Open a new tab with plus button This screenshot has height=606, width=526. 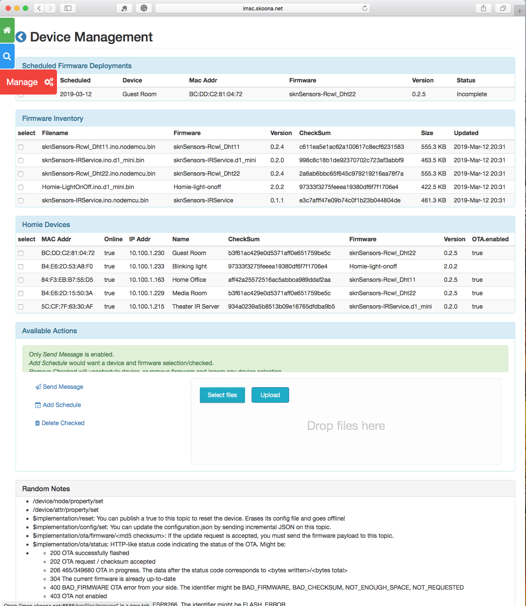coord(520,11)
